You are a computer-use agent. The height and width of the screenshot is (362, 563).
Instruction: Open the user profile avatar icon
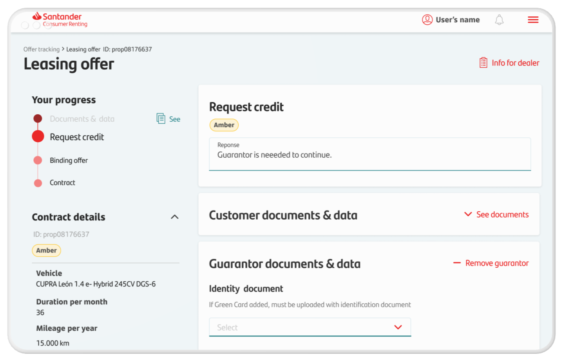coord(427,20)
